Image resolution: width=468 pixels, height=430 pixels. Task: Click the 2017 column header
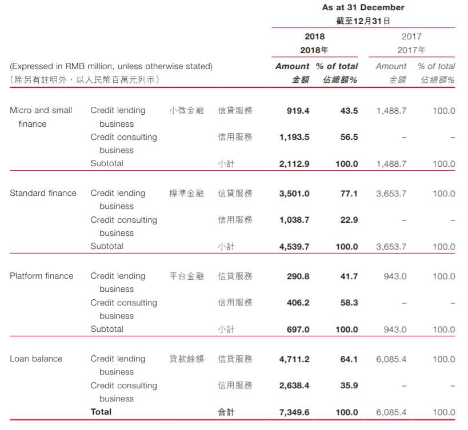(411, 37)
